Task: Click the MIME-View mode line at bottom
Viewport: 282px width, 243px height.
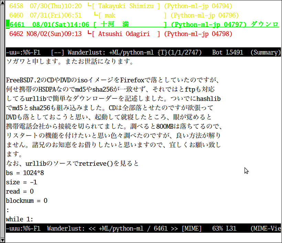Action: pyautogui.click(x=143, y=228)
